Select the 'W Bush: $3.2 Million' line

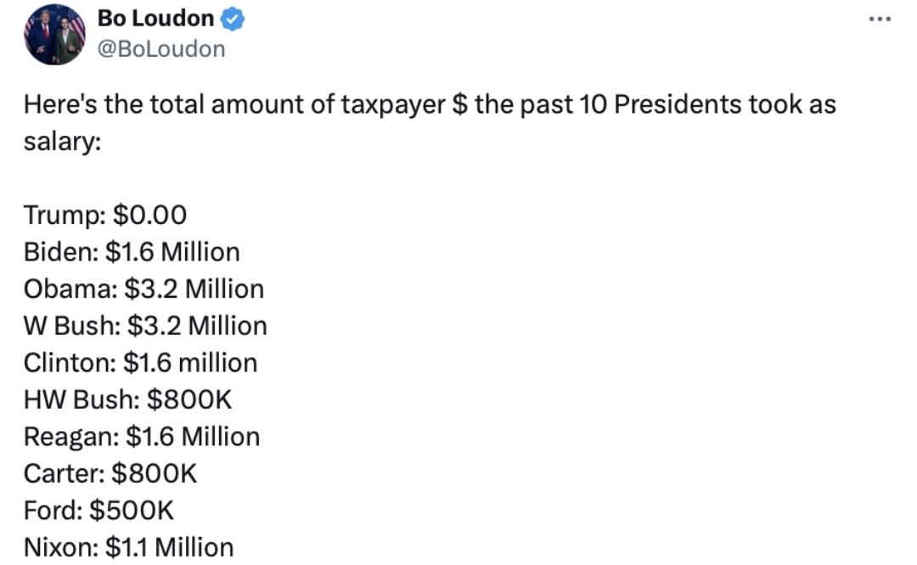[145, 326]
